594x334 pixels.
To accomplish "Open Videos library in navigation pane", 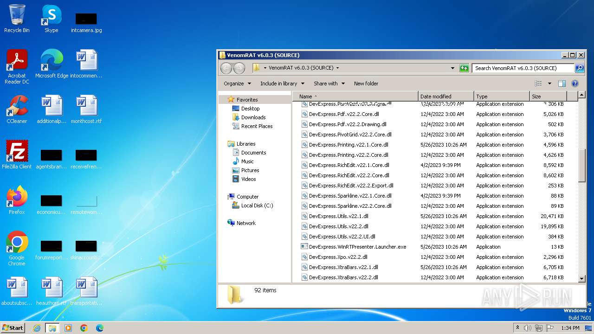I will [248, 179].
